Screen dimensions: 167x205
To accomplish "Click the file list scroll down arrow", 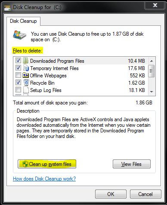I will [152, 92].
